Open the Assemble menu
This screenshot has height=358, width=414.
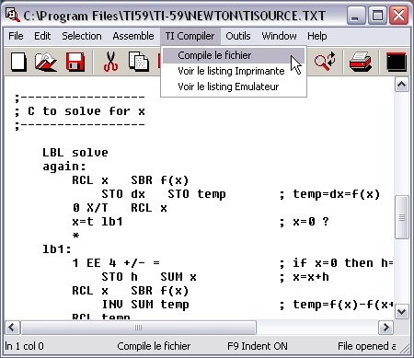point(133,36)
